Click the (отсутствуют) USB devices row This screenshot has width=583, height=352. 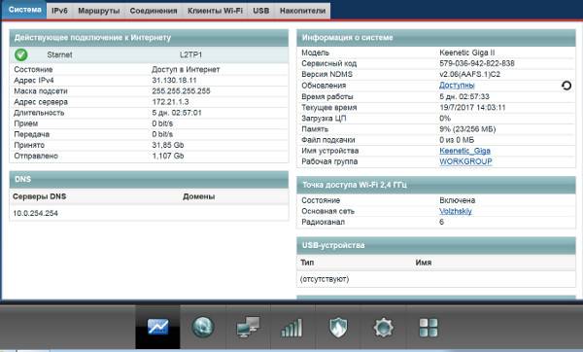pyautogui.click(x=436, y=279)
